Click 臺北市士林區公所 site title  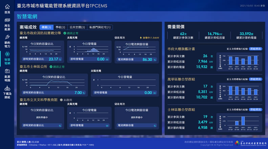pos(33,67)
